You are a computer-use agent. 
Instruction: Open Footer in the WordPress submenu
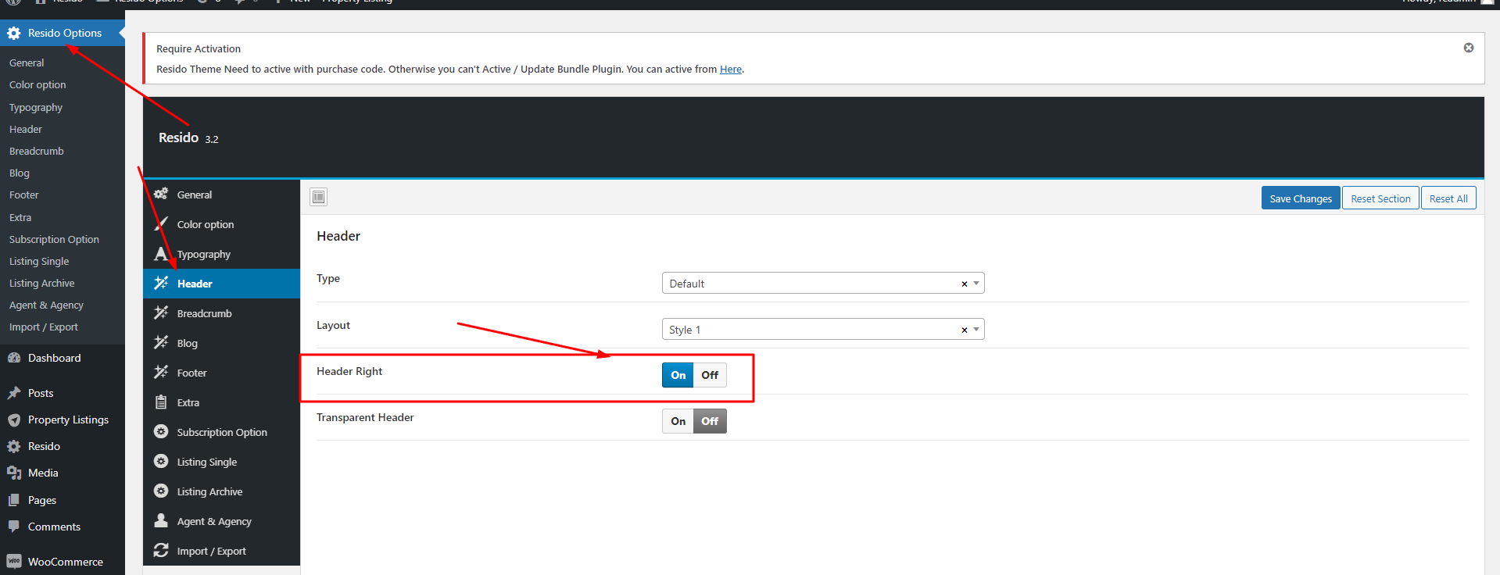[x=24, y=195]
